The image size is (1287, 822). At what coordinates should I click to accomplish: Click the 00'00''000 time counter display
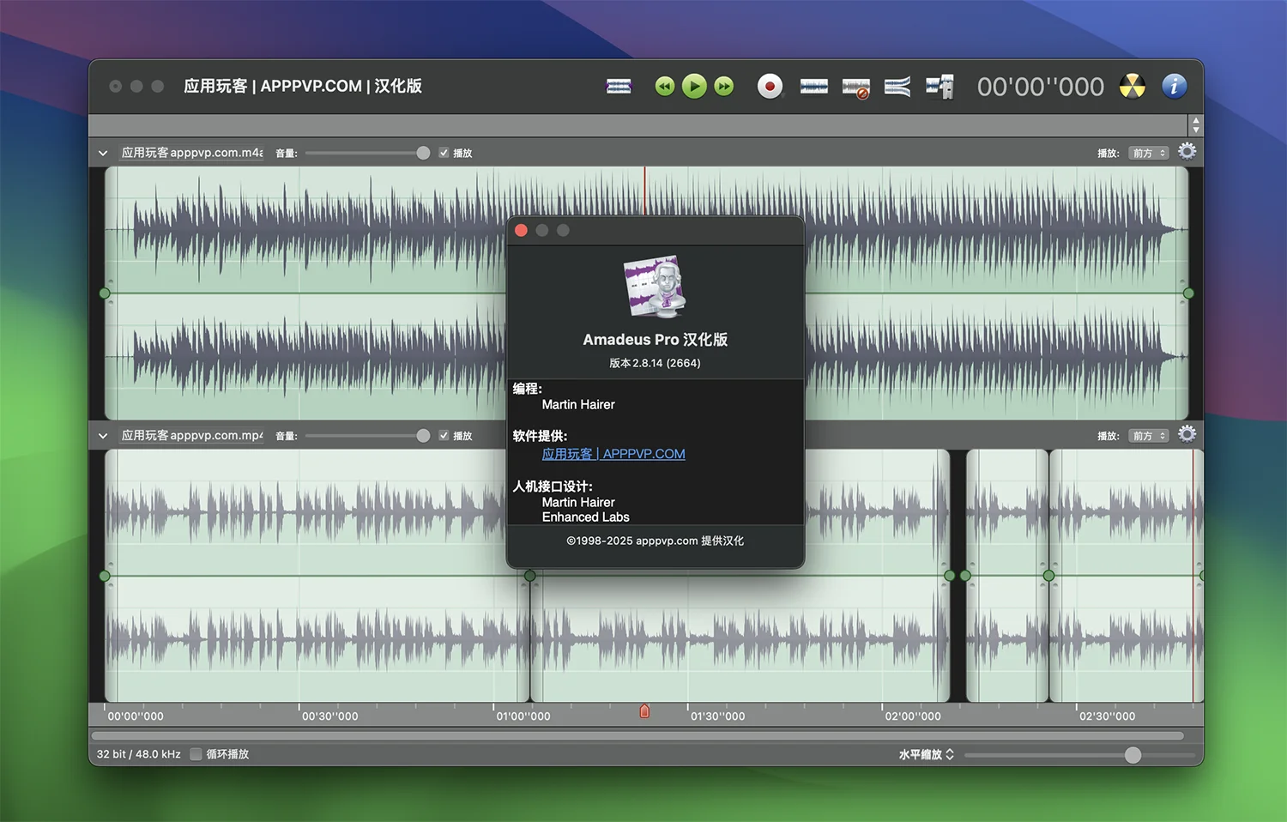click(x=1041, y=87)
